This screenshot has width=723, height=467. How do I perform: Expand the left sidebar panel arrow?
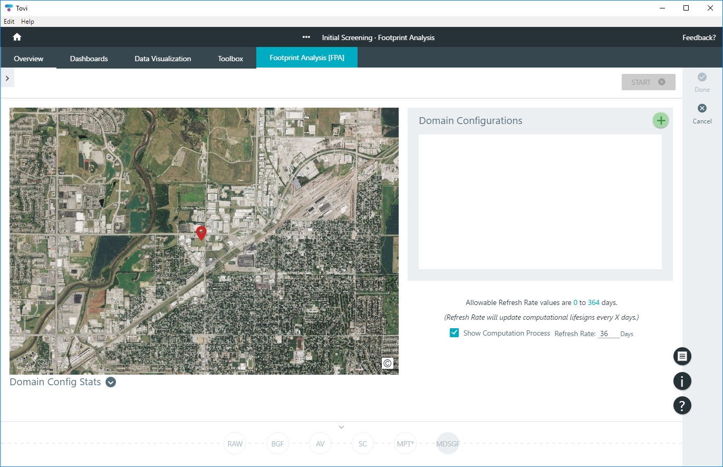click(x=7, y=77)
